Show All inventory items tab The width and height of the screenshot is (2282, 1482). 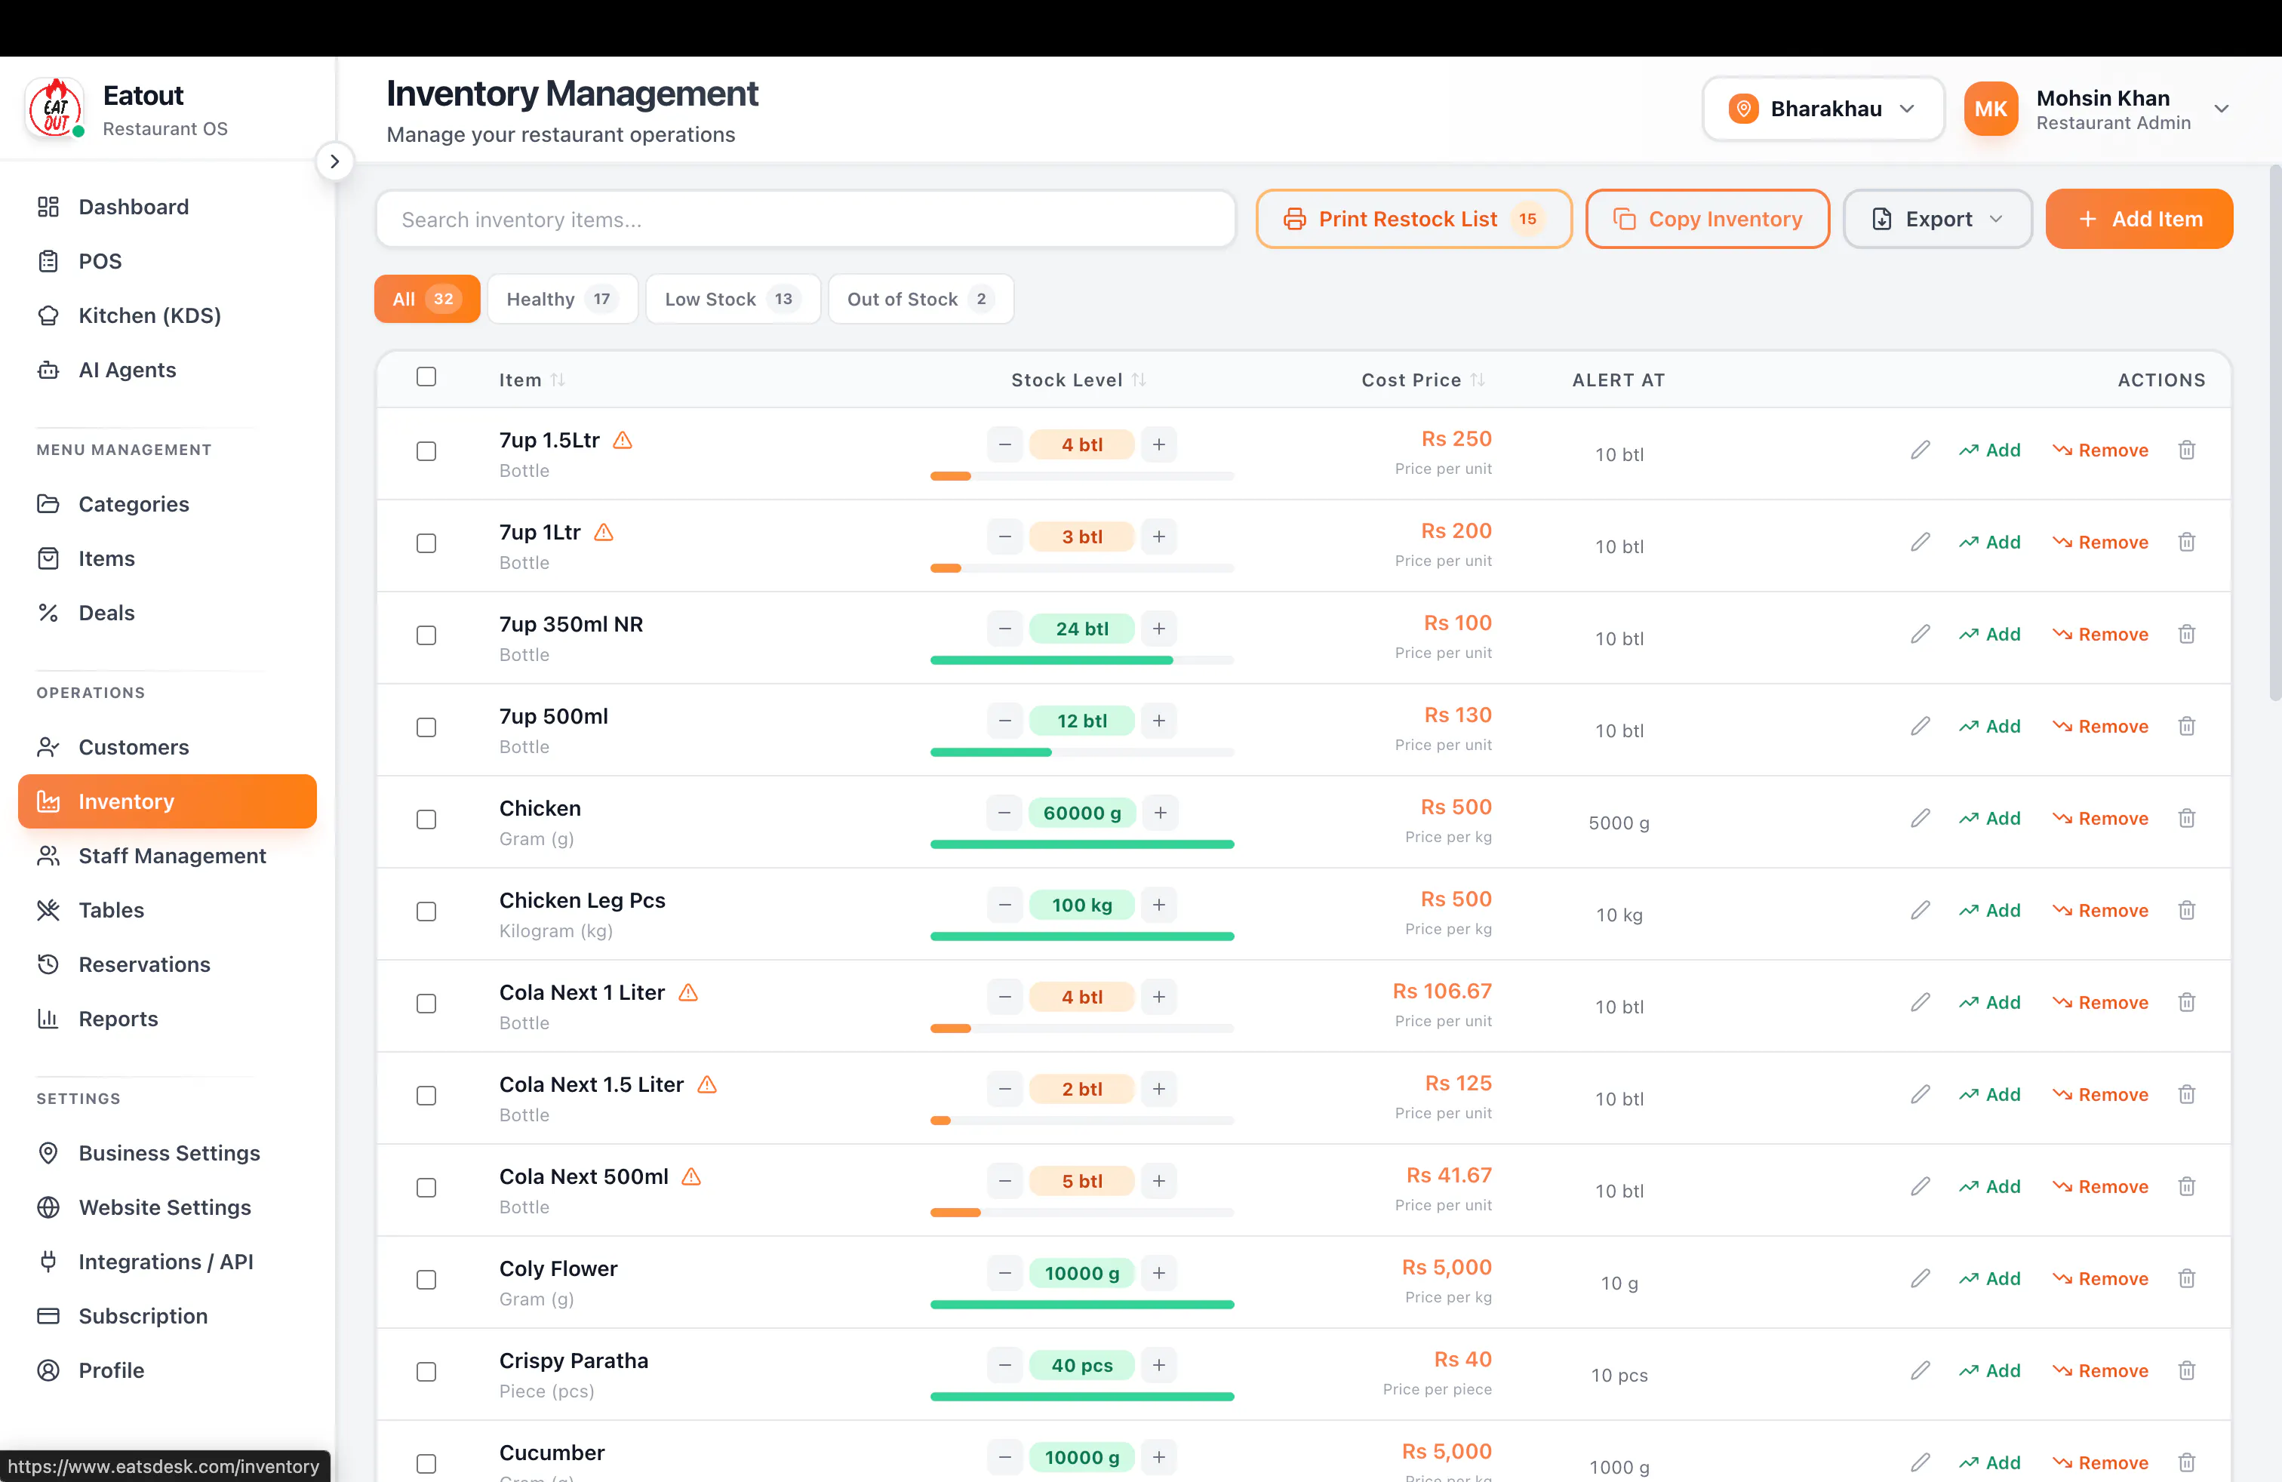pyautogui.click(x=426, y=299)
